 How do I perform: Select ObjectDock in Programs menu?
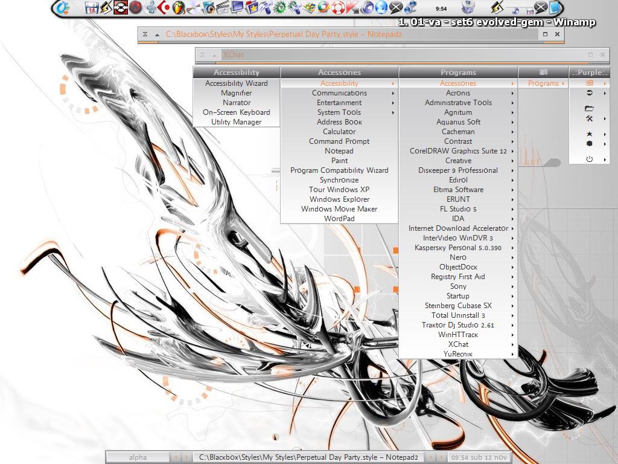[x=458, y=267]
